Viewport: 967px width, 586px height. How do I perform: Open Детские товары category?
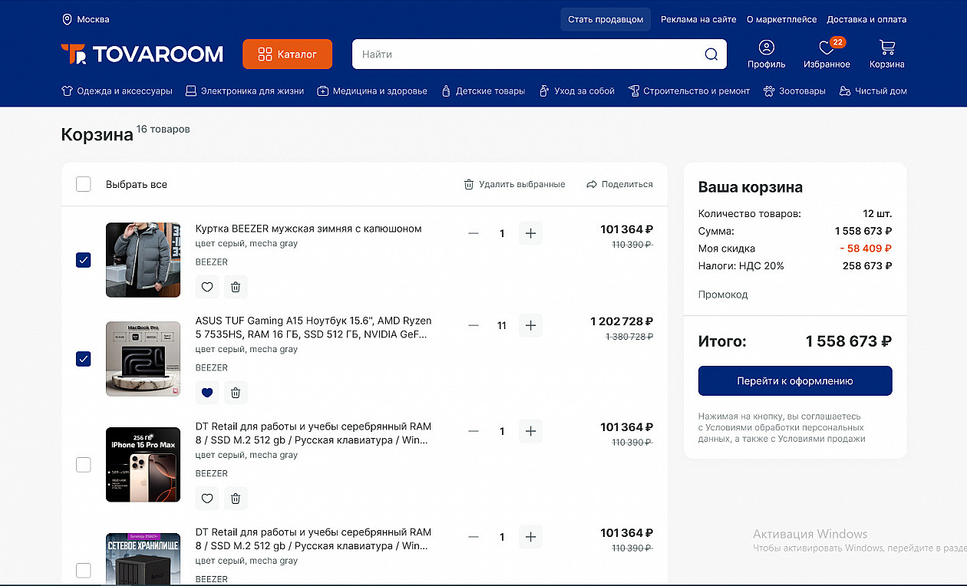483,91
